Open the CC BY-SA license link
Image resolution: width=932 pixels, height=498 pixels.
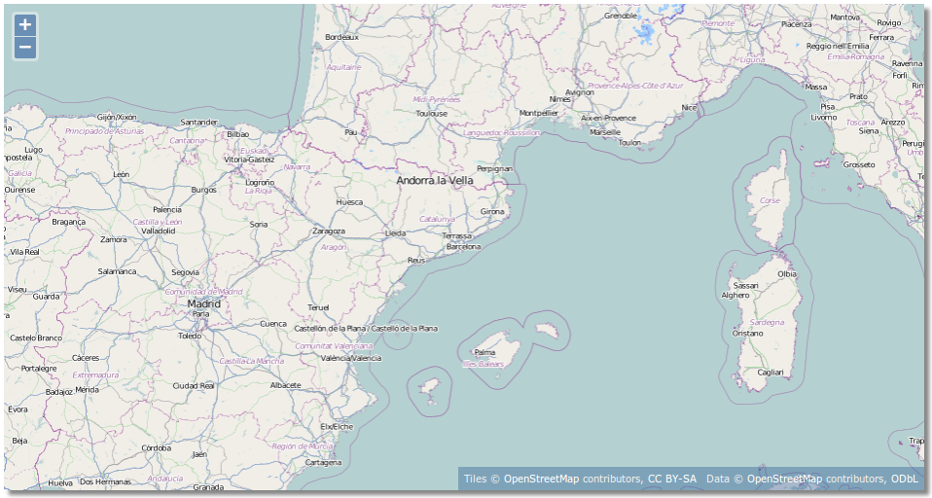point(671,479)
